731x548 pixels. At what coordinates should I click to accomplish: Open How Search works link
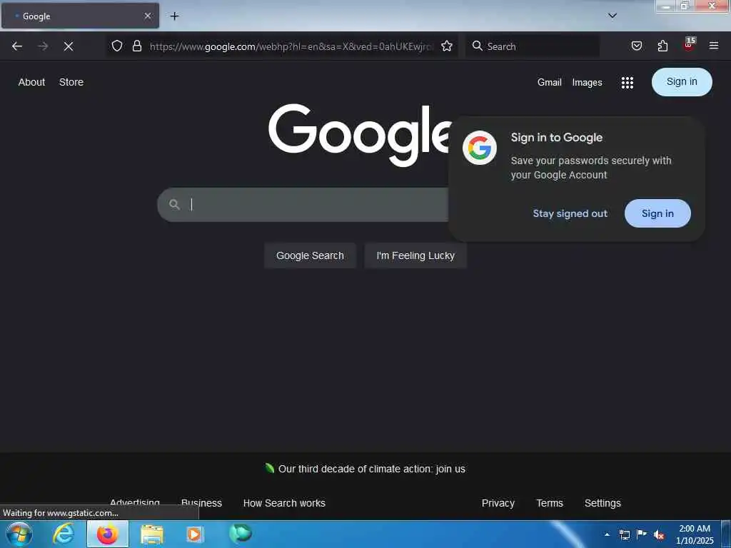point(284,503)
